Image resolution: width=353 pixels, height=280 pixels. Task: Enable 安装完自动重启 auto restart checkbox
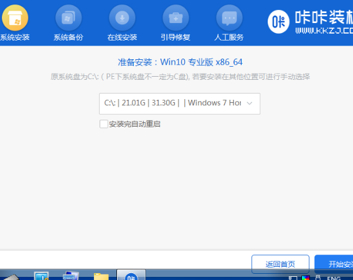coord(104,124)
